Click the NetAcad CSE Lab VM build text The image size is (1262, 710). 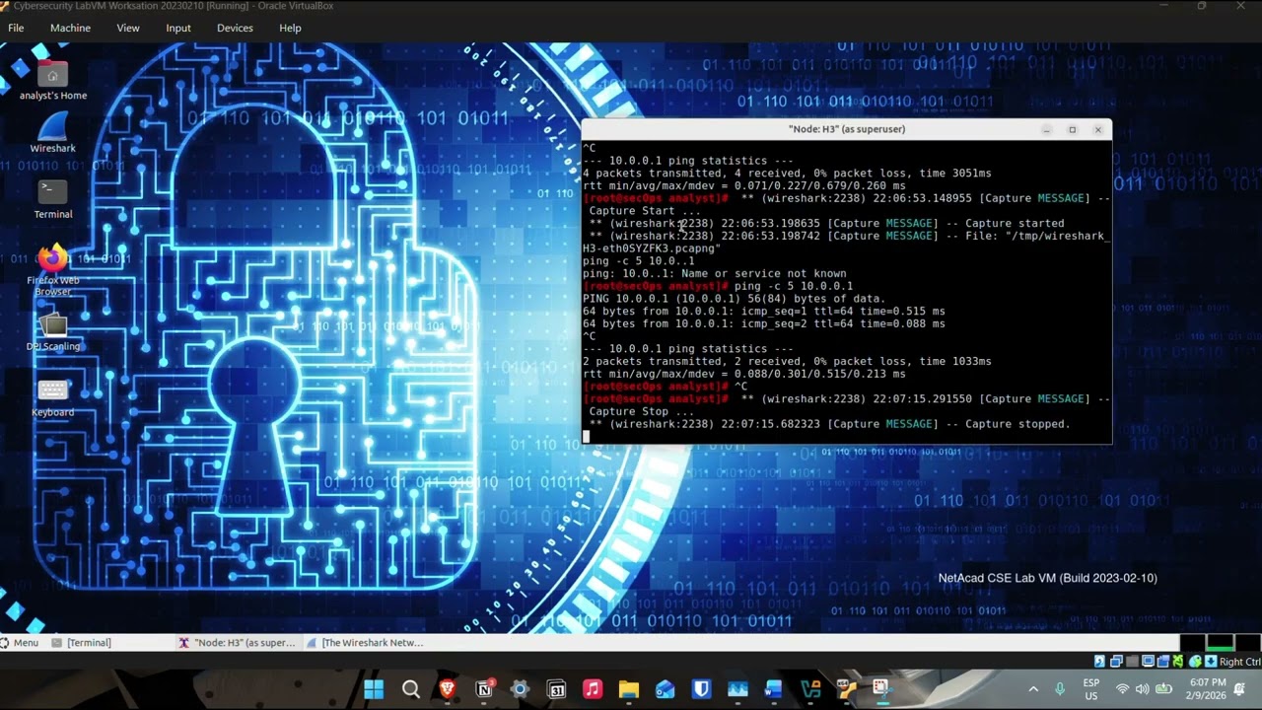tap(1047, 579)
